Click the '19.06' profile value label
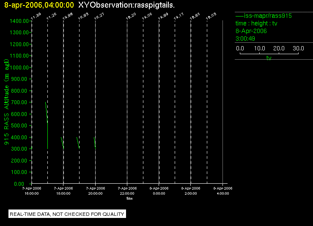Image resolution: width=313 pixels, height=226 pixels. point(147,16)
